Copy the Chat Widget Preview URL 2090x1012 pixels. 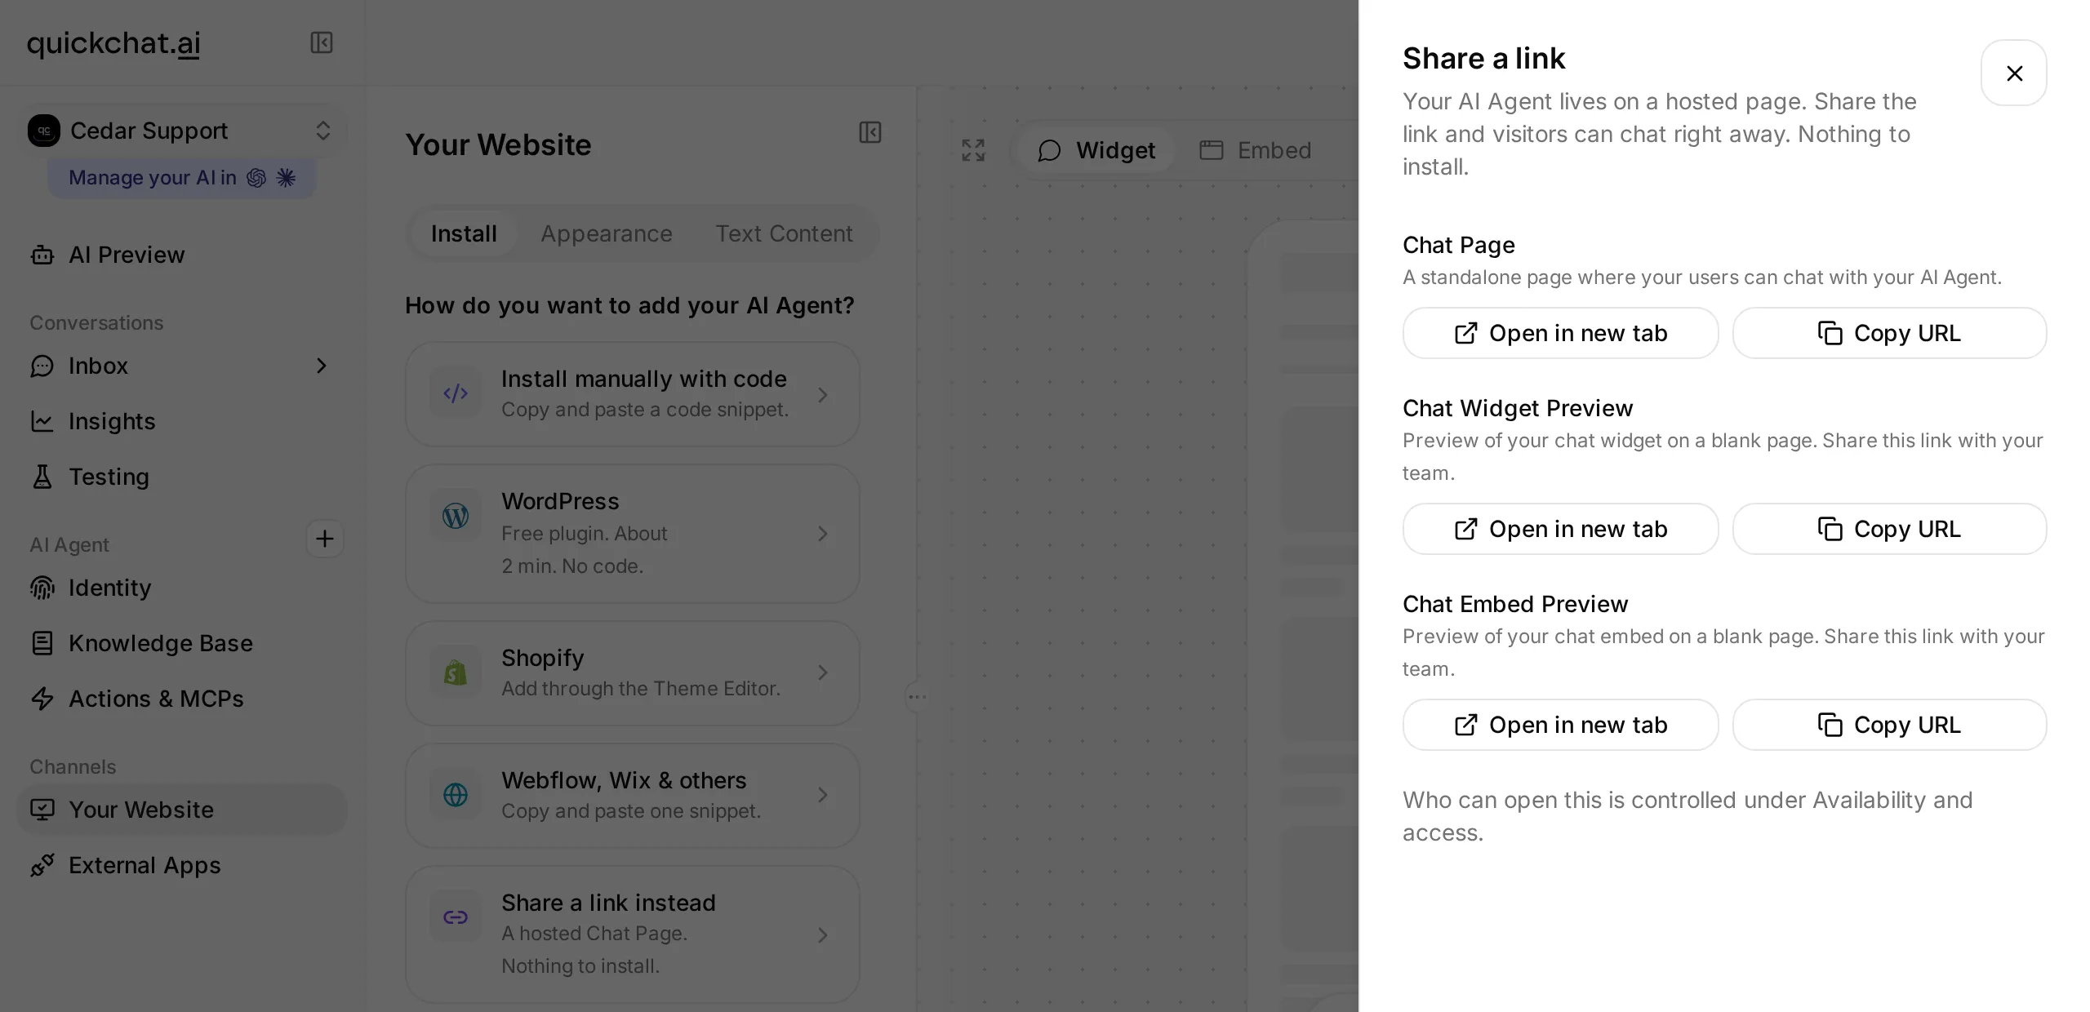[1889, 529]
